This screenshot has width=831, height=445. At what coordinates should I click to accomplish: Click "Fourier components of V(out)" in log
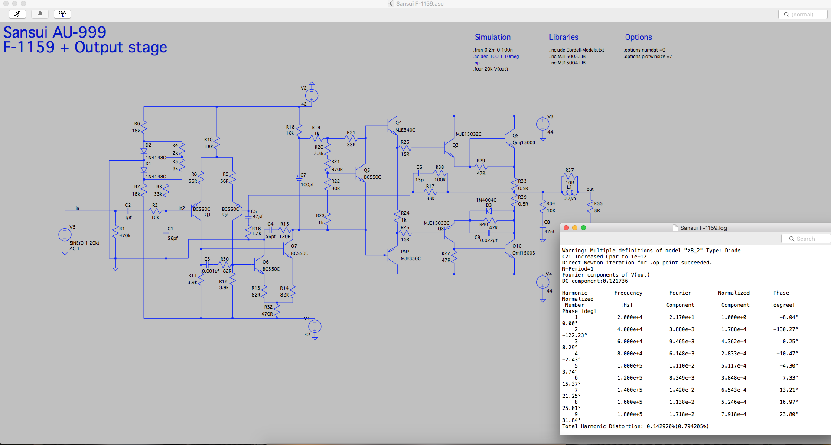coord(606,275)
